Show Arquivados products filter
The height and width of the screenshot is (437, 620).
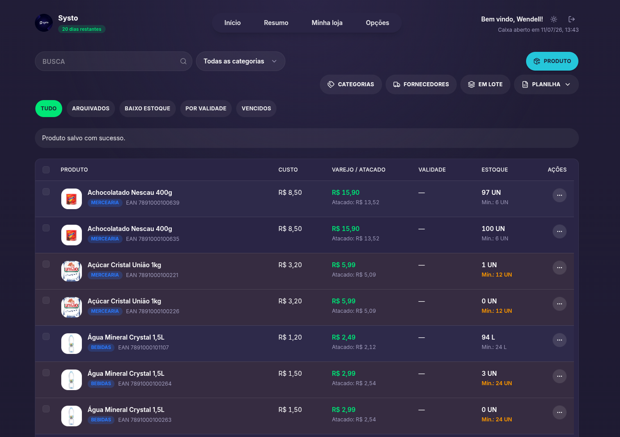click(91, 109)
